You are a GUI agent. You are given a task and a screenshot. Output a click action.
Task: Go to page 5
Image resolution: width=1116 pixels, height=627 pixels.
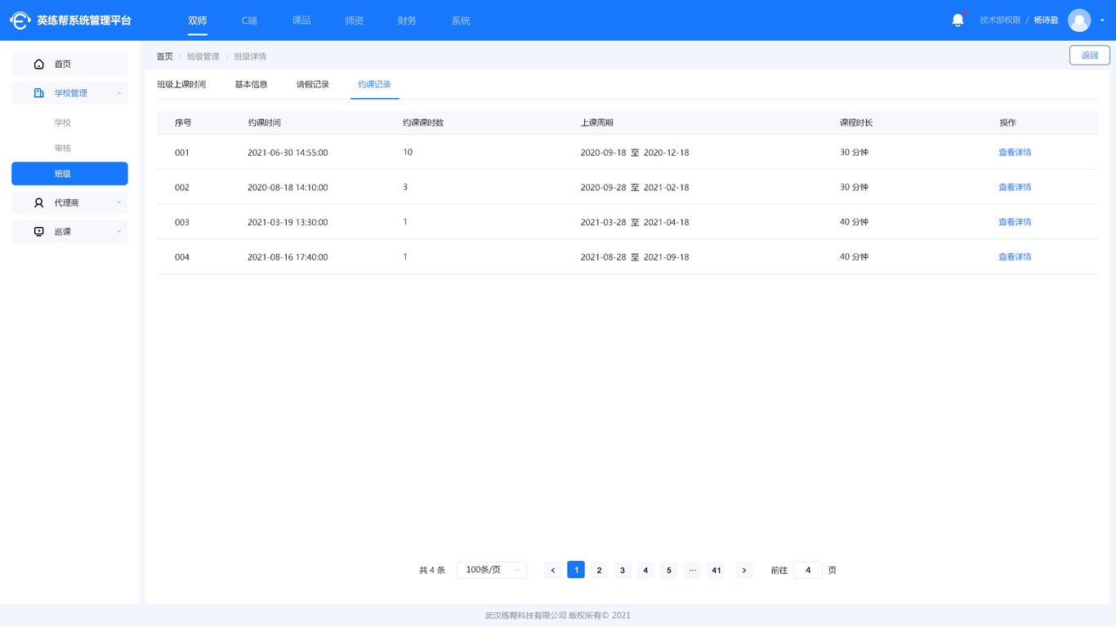click(x=669, y=570)
